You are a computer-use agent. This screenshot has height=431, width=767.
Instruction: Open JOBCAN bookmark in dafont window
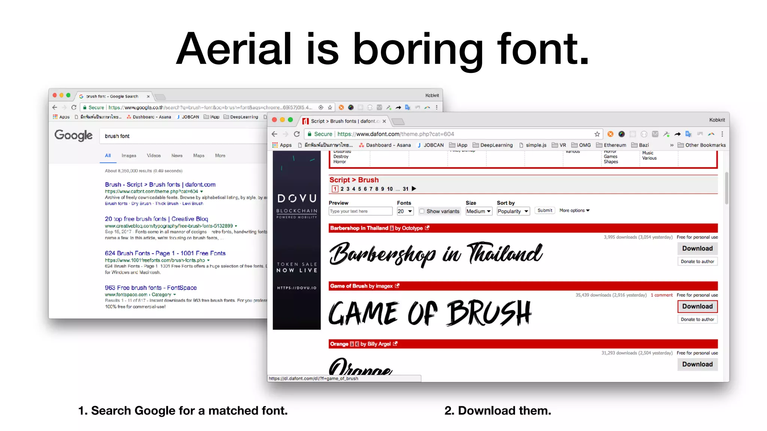point(430,145)
